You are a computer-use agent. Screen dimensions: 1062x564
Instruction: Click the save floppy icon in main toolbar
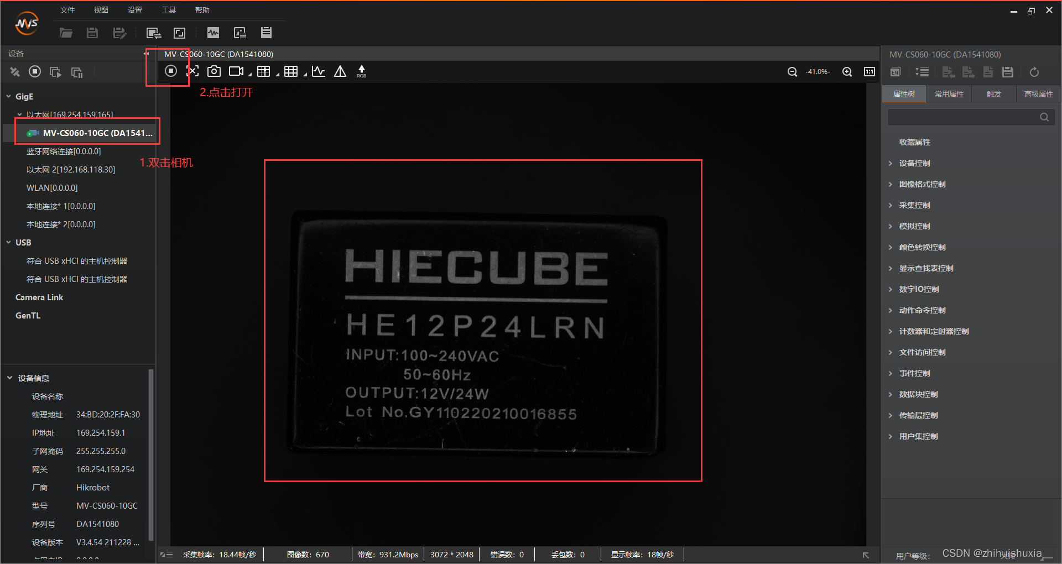coord(92,33)
